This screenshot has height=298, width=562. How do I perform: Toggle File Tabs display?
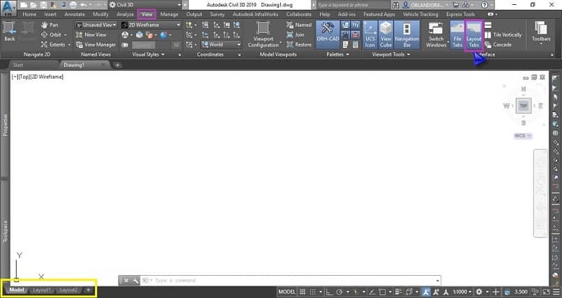pyautogui.click(x=457, y=35)
